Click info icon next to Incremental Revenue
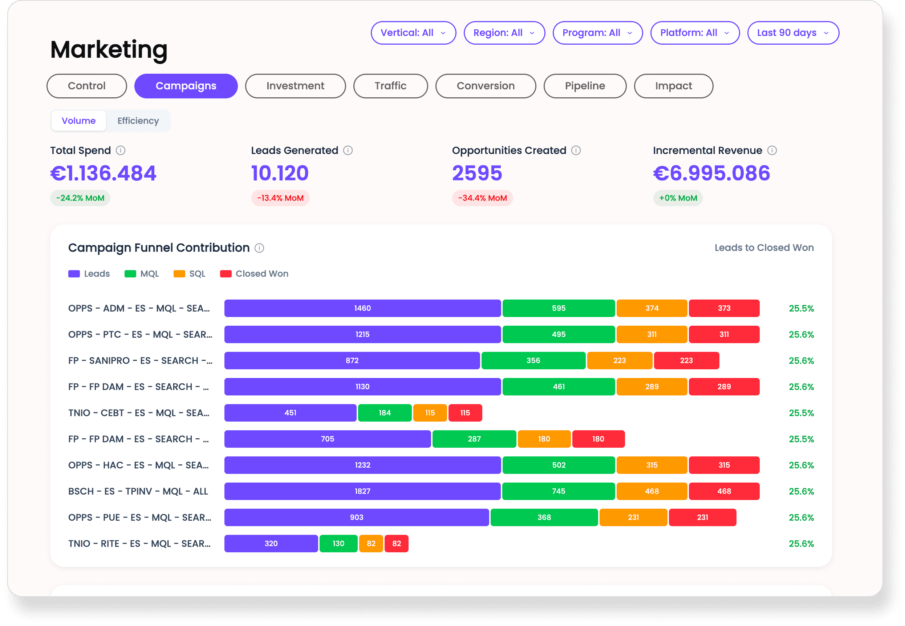Viewport: 905px width, 626px height. point(772,150)
